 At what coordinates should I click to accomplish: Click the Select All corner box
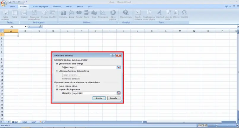point(2,31)
